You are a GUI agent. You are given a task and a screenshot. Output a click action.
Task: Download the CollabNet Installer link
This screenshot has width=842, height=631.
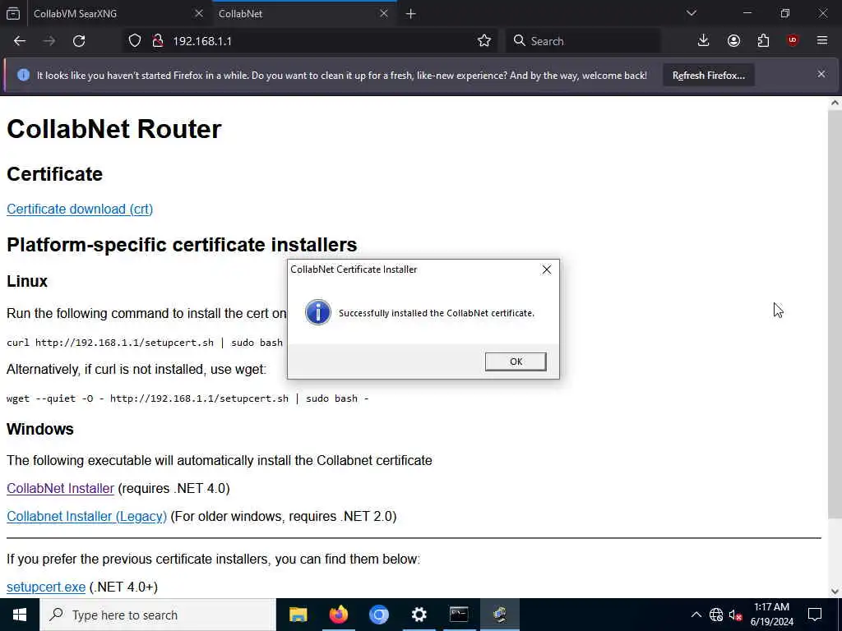(x=60, y=488)
